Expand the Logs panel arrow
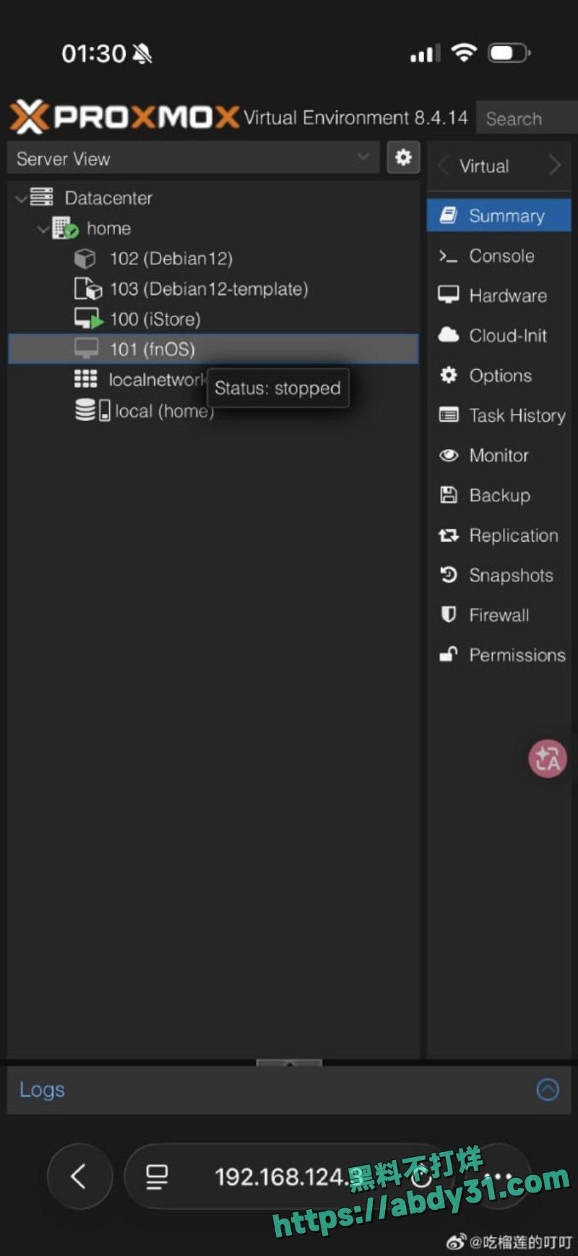Image resolution: width=578 pixels, height=1256 pixels. click(x=548, y=1089)
